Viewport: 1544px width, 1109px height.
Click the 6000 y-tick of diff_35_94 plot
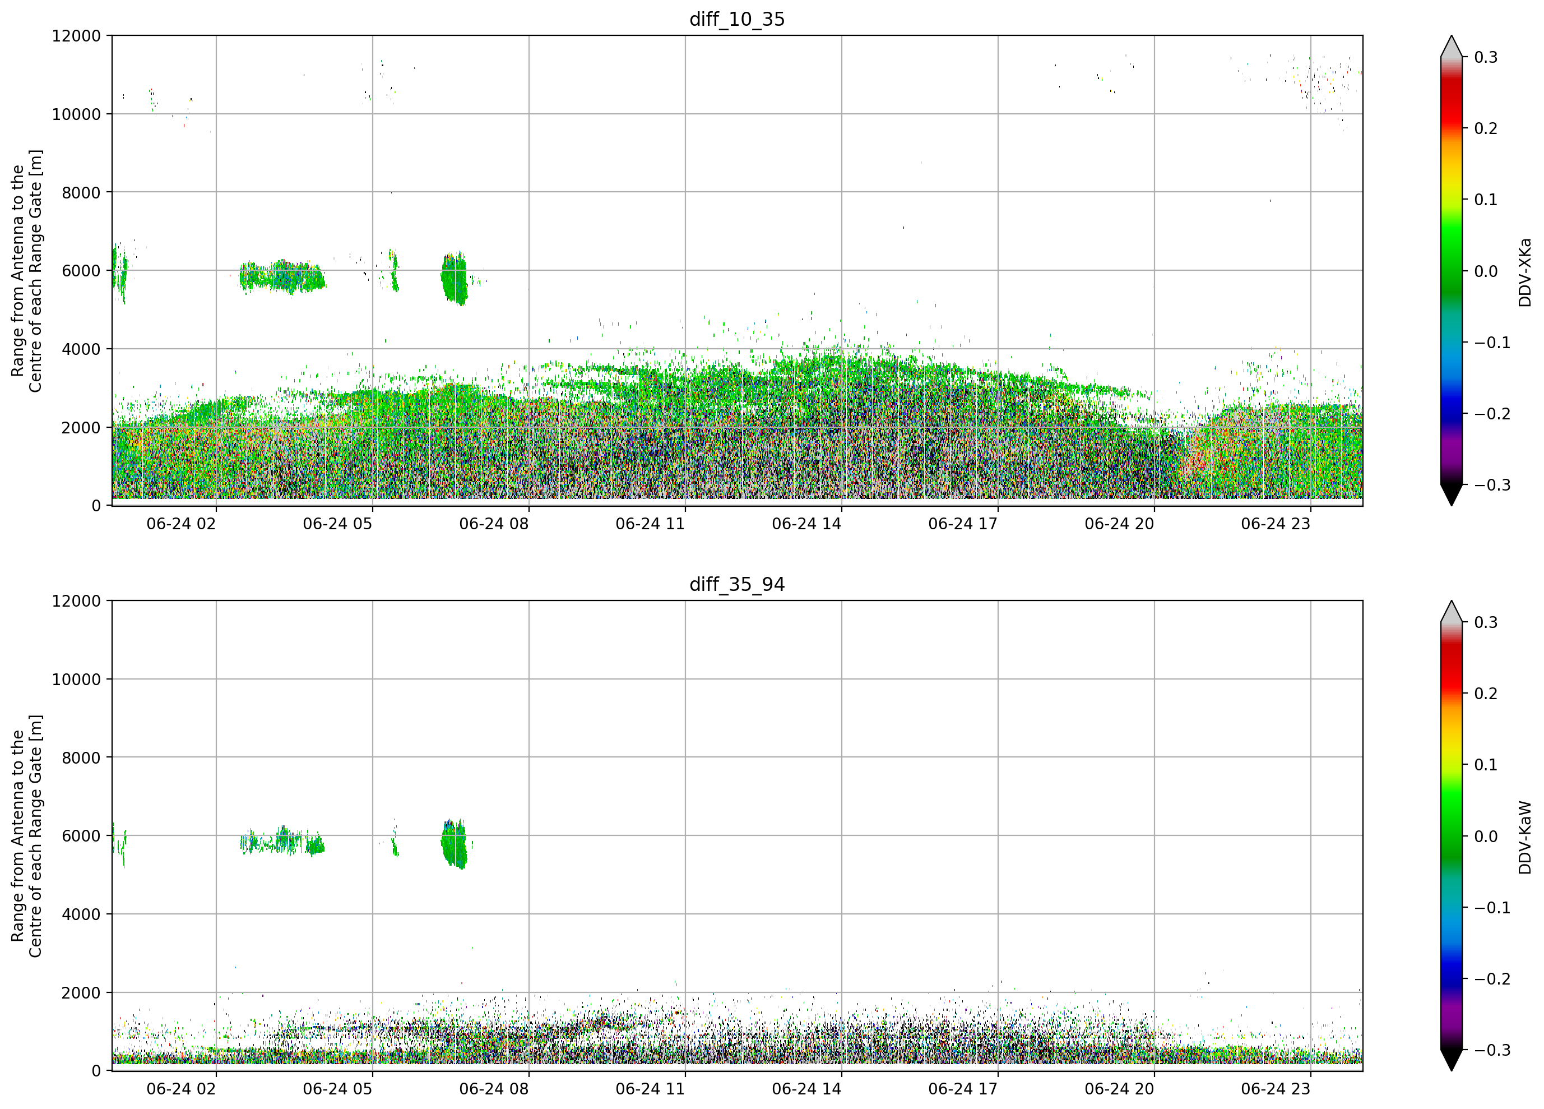click(x=81, y=837)
